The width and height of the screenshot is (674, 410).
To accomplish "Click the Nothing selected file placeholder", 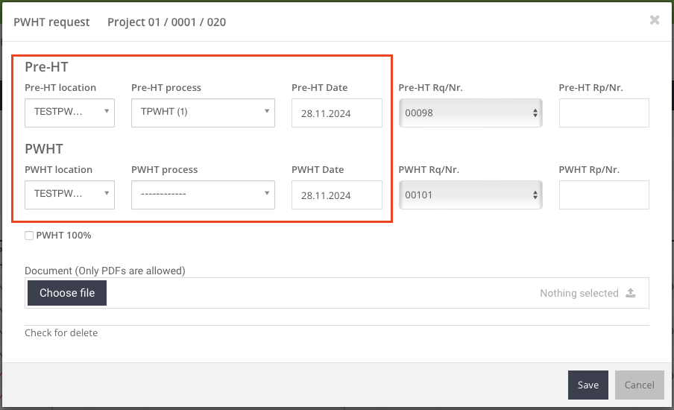I will 579,293.
